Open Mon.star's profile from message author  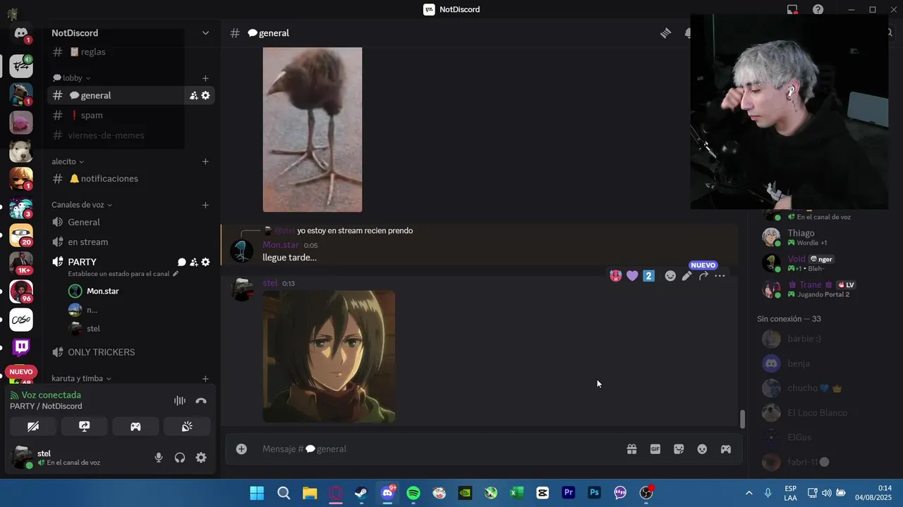click(281, 245)
